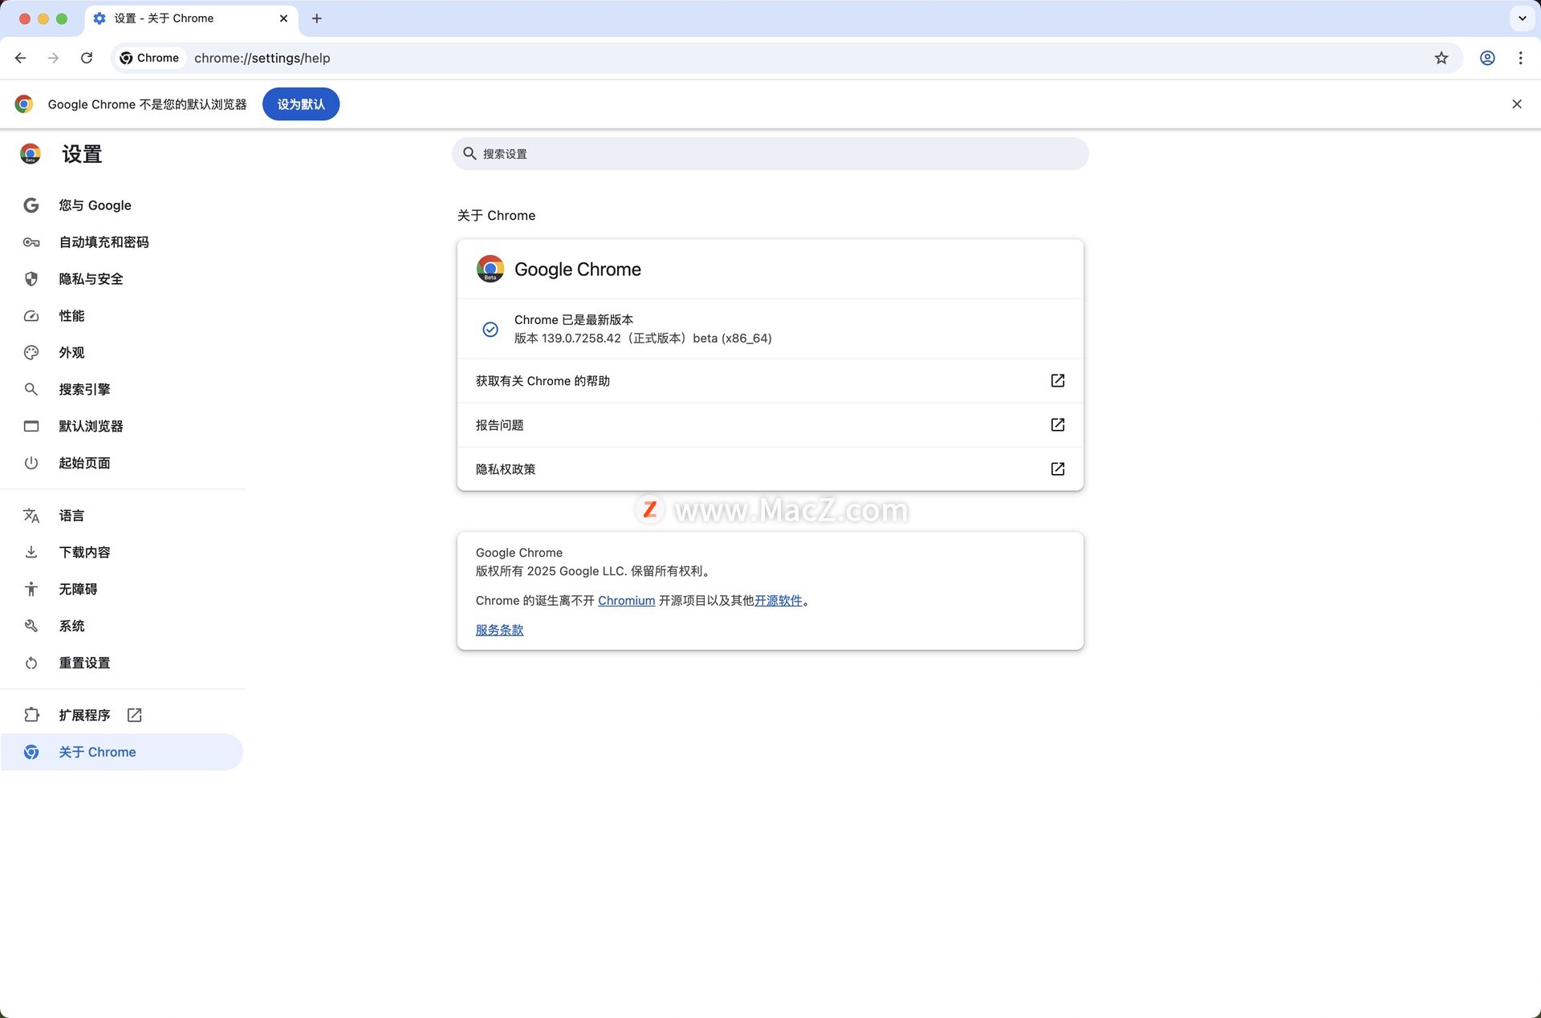Open 语言 settings section

coord(120,516)
